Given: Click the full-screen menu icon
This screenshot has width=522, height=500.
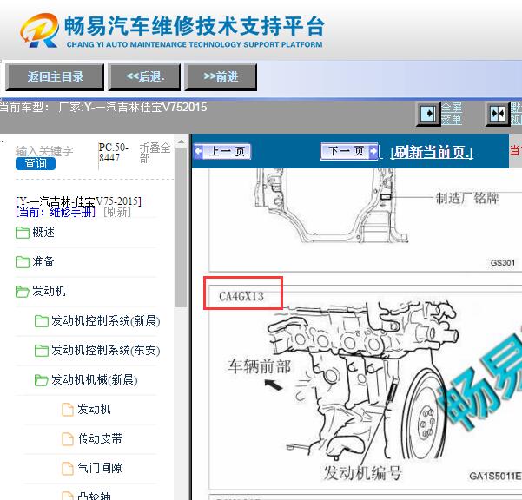Looking at the screenshot, I should click(x=428, y=114).
